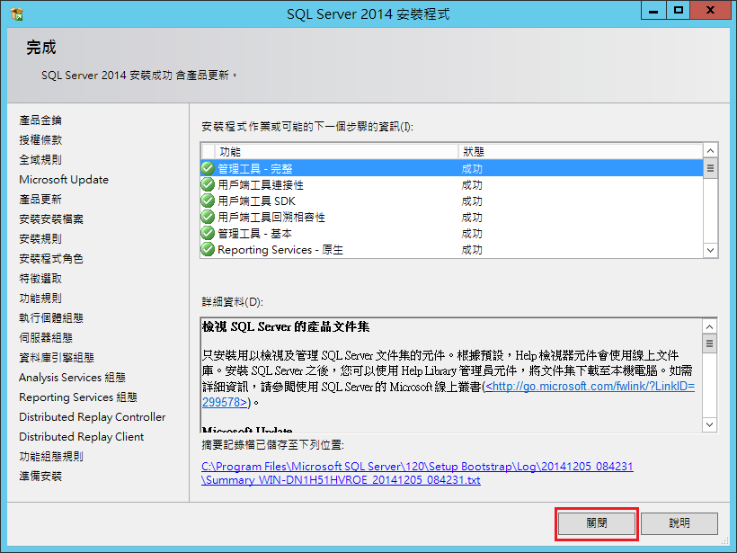Click green check icon for 管理工具 - 基本

tap(208, 233)
